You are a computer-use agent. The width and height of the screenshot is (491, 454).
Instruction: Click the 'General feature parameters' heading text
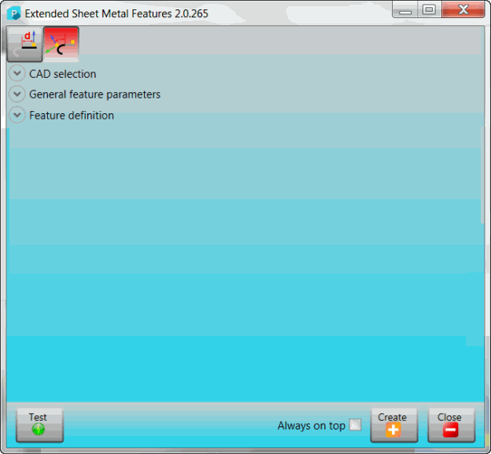pyautogui.click(x=94, y=94)
